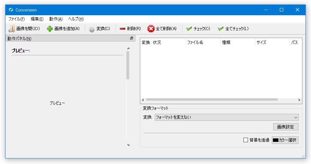Start conversion with 変換(C) gear button
This screenshot has height=164, width=311.
pos(99,29)
